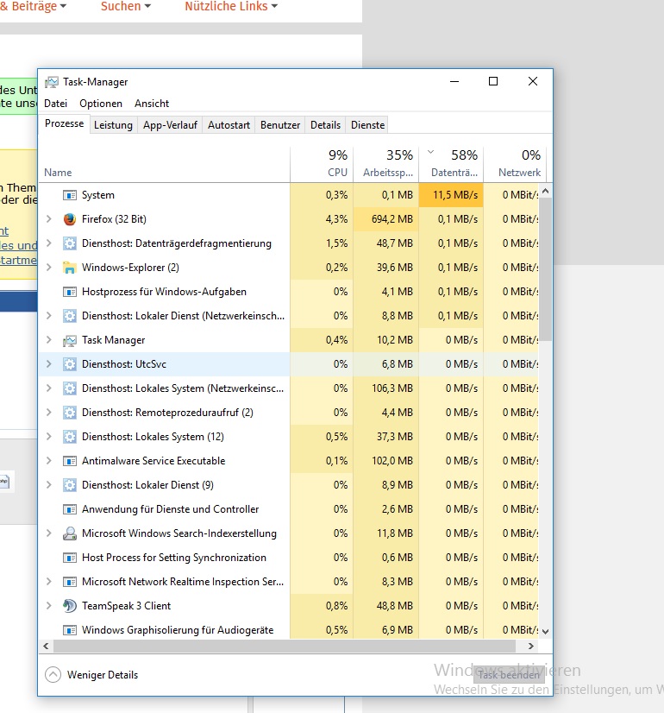664x713 pixels.
Task: Click the 106,3 MB memory value
Action: click(x=392, y=388)
